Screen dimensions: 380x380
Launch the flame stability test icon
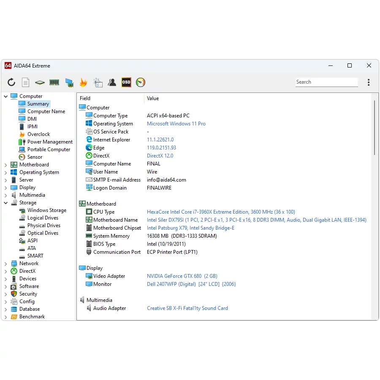click(83, 82)
